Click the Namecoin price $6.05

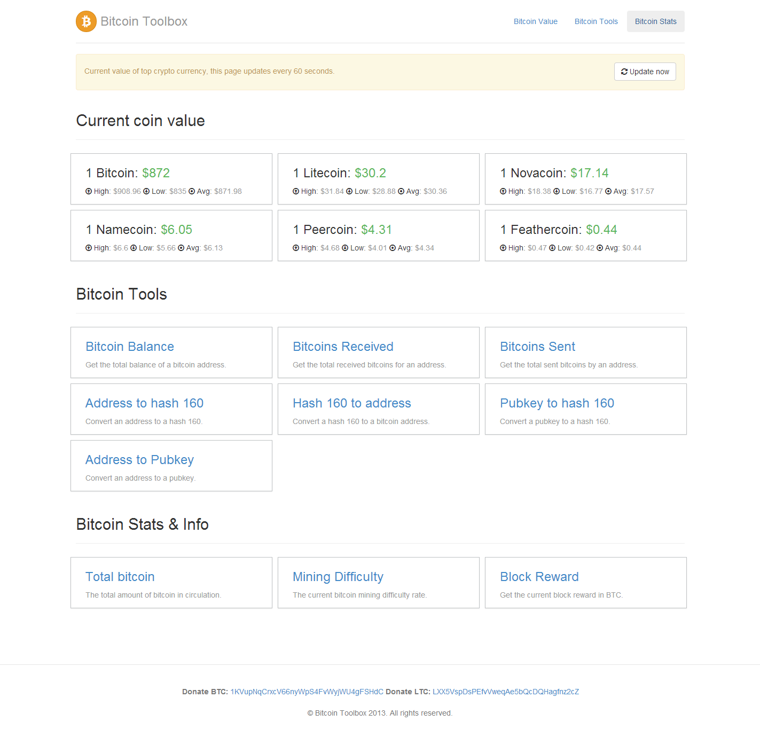coord(177,230)
